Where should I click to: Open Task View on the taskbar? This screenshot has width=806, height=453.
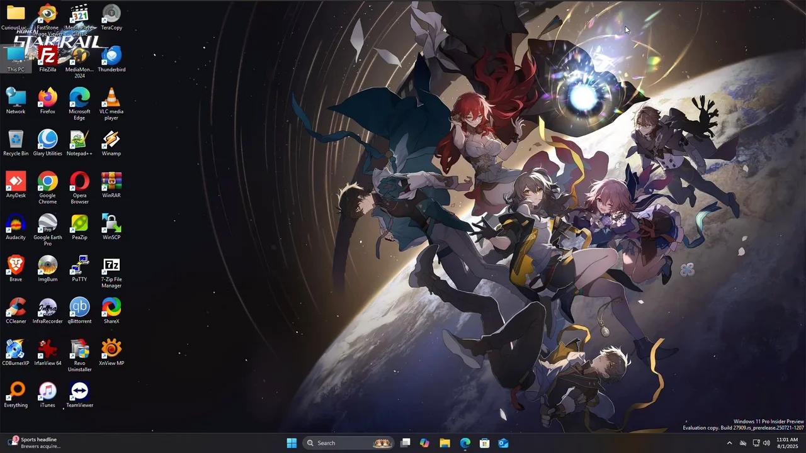[x=406, y=443]
